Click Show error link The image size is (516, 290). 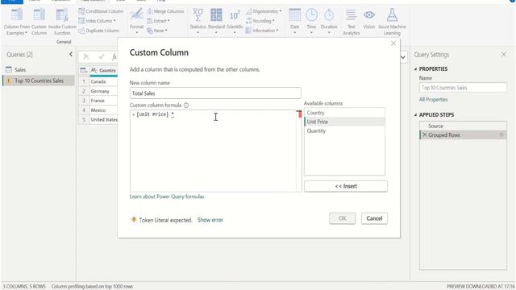coord(210,220)
